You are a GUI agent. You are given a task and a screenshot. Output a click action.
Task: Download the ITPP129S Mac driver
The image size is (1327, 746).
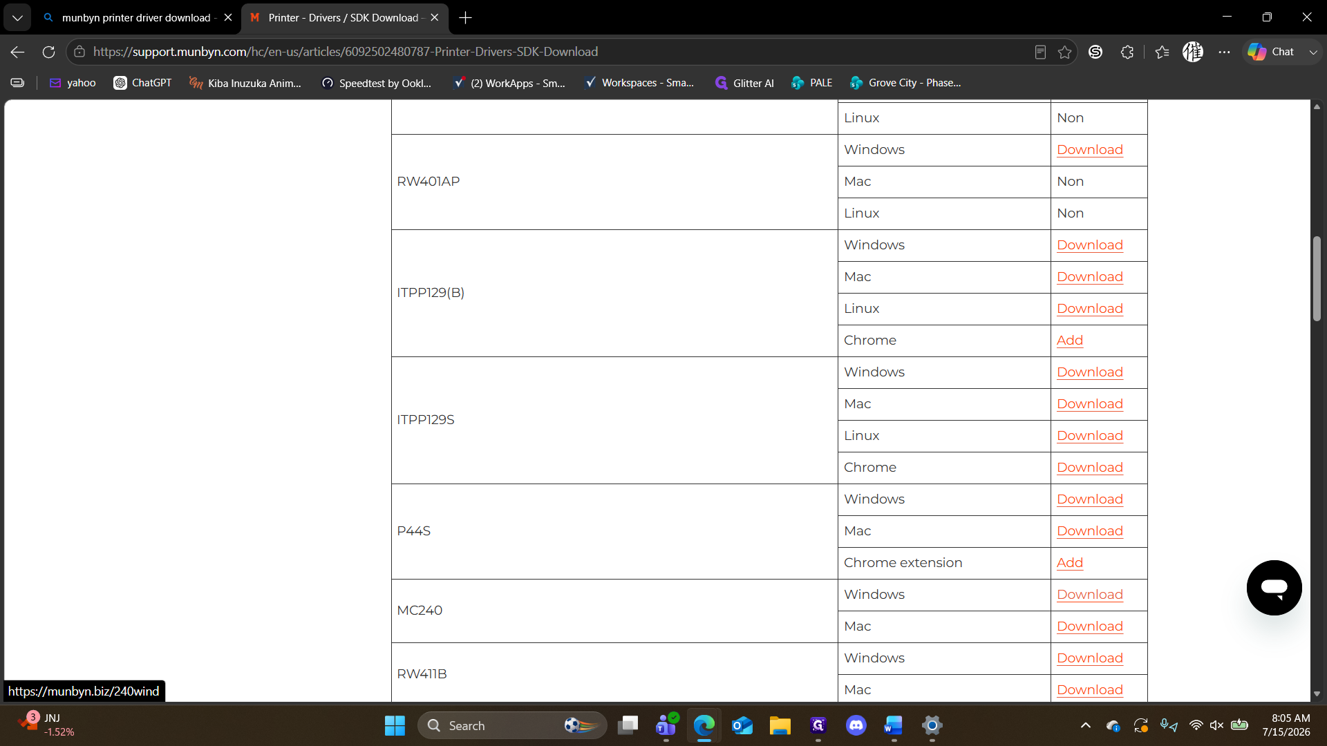(x=1090, y=404)
